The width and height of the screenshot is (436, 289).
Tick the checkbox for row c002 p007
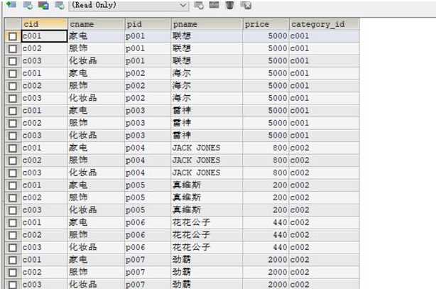pos(13,273)
